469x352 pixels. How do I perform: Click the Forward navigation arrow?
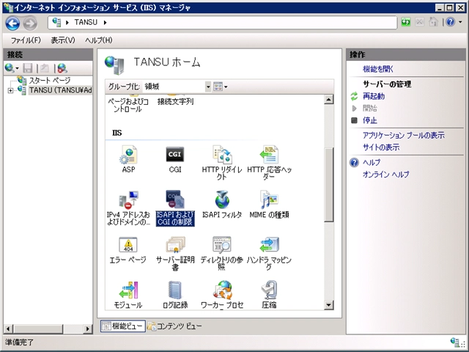[x=30, y=23]
